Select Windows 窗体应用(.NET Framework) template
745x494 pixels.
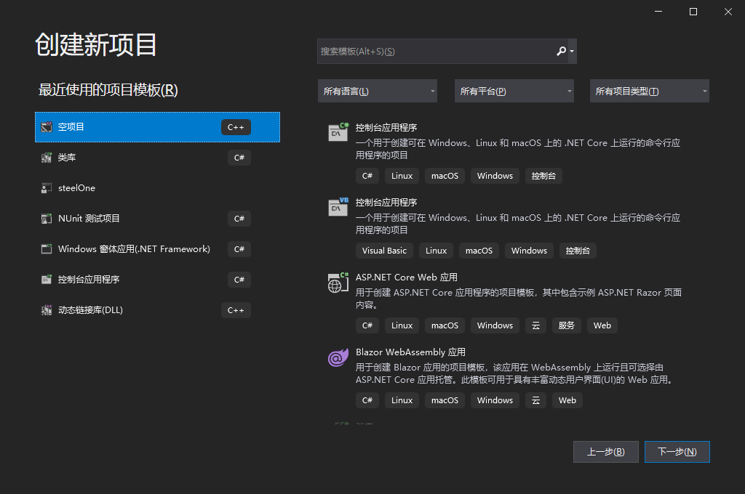pyautogui.click(x=157, y=248)
